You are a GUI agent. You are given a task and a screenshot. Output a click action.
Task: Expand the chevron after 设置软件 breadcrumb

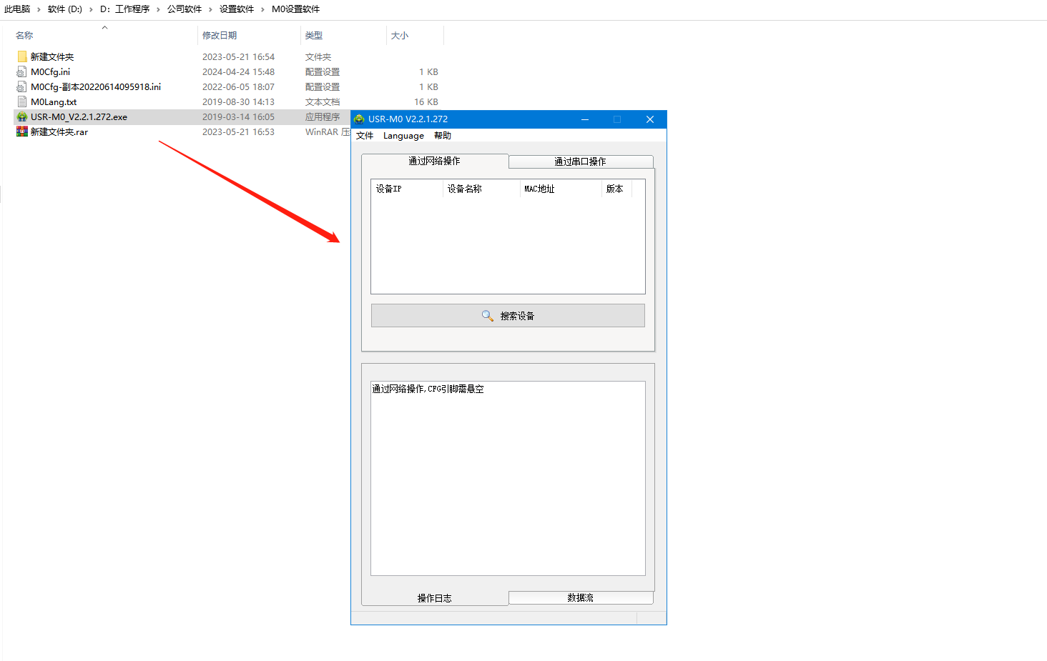coord(263,9)
